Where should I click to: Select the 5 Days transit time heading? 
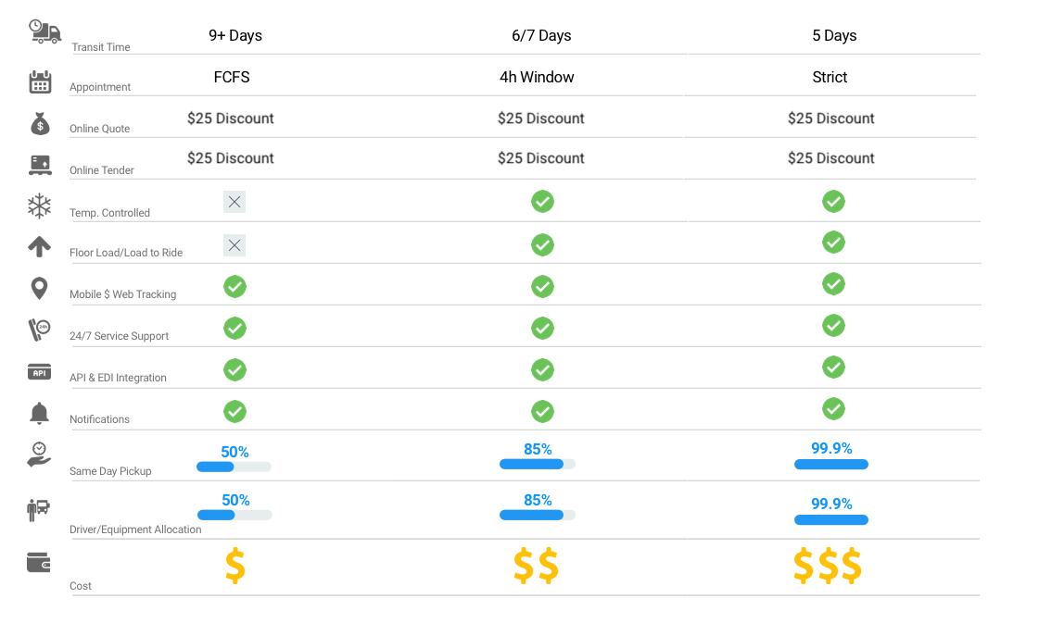[834, 35]
